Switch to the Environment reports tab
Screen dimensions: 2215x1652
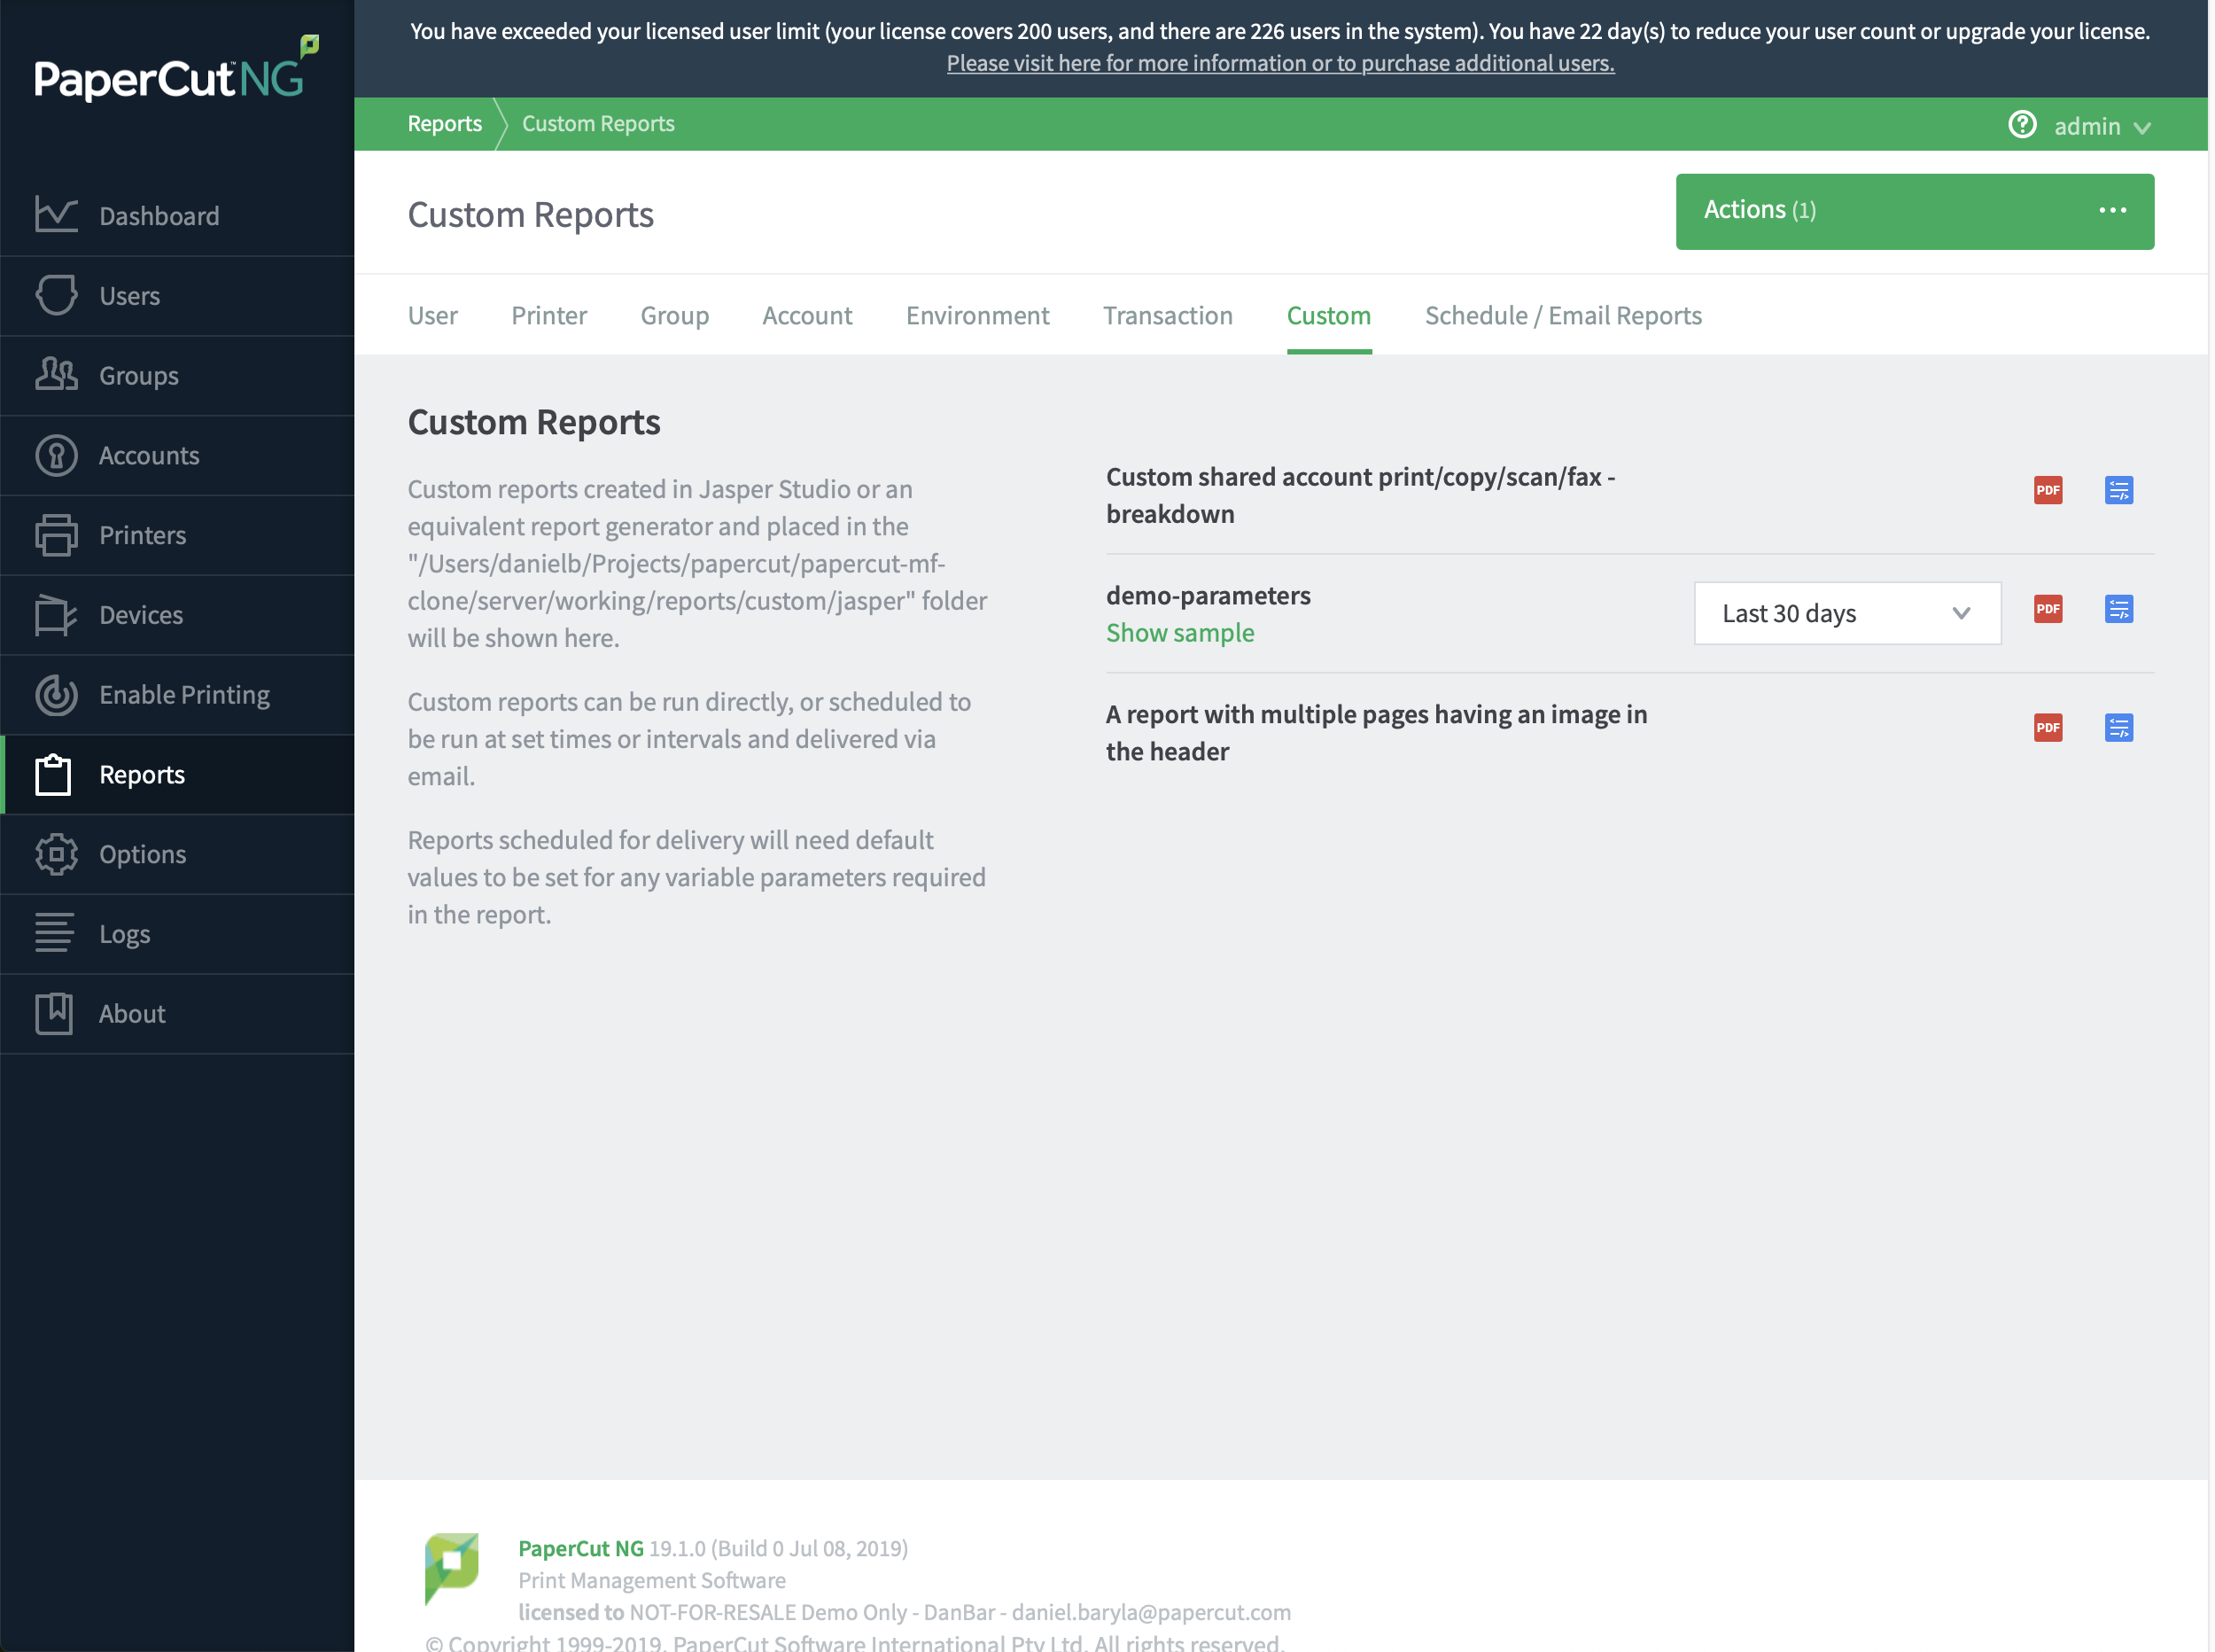click(977, 315)
